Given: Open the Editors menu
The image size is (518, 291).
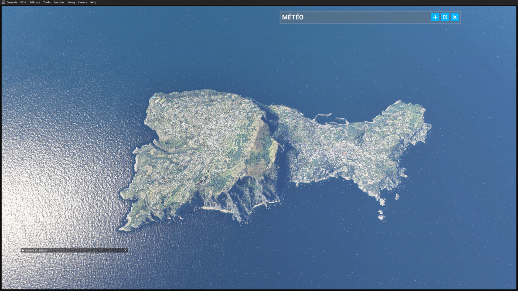Looking at the screenshot, I should (x=35, y=2).
